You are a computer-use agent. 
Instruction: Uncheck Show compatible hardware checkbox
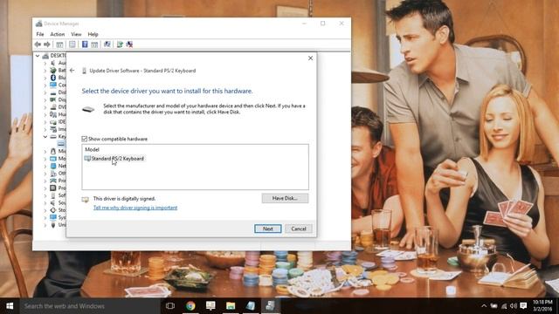[x=84, y=139]
